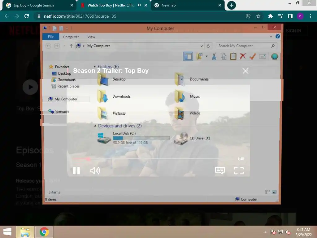Collapse the Folders (6) group

[x=94, y=66]
